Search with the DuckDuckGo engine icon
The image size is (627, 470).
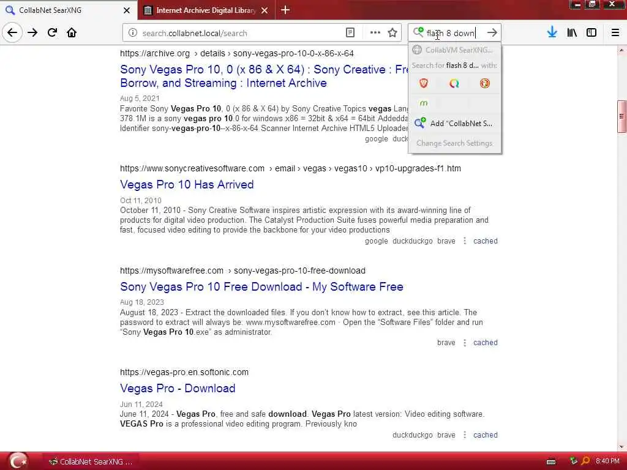click(485, 83)
